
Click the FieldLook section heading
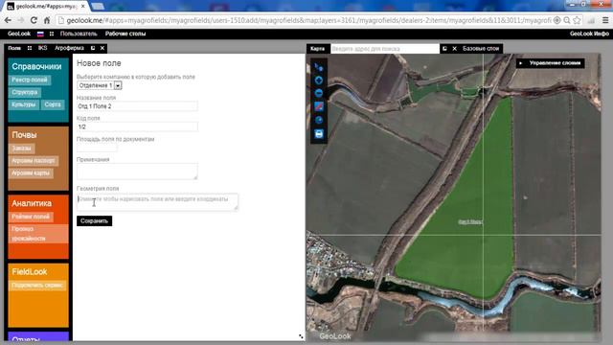(x=30, y=272)
